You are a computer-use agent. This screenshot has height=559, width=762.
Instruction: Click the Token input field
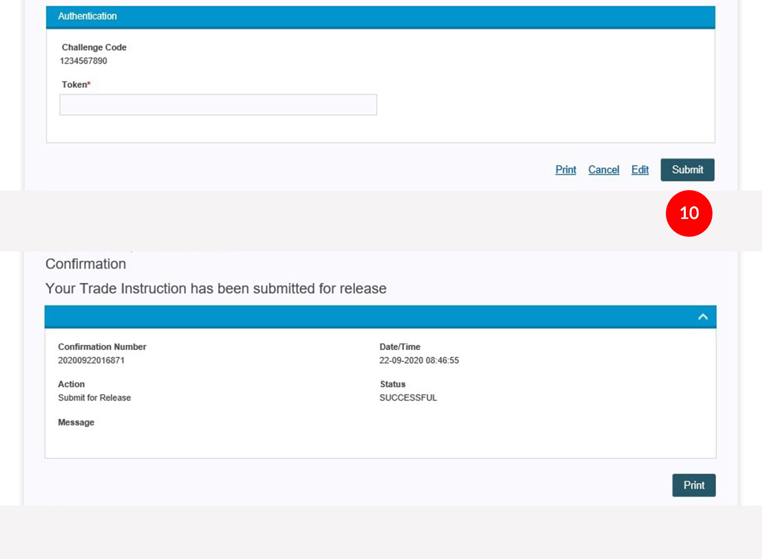pos(218,105)
